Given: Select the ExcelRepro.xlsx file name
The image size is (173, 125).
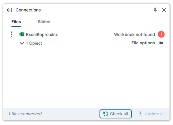Looking at the screenshot, I should [42, 35].
